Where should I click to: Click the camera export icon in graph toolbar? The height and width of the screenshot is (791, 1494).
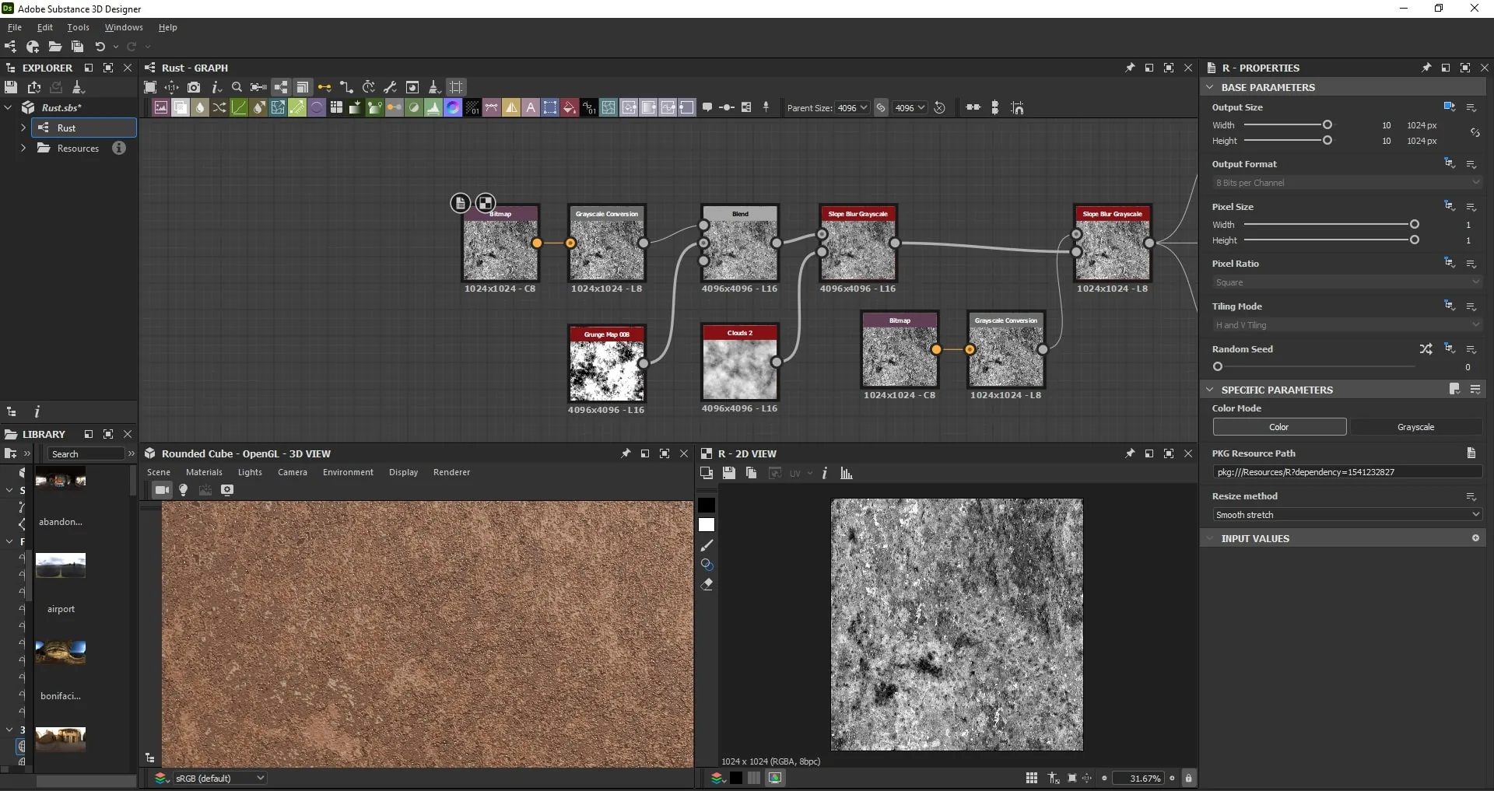click(x=194, y=87)
